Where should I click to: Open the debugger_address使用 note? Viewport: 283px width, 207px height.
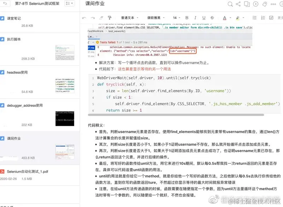pyautogui.click(x=40, y=115)
